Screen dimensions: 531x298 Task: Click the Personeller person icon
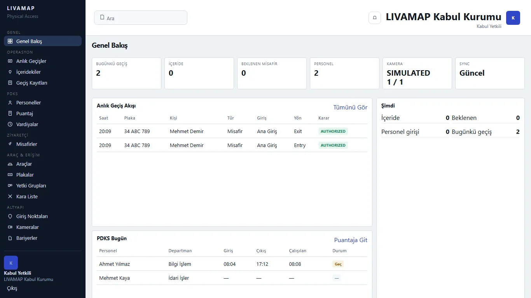coord(10,102)
